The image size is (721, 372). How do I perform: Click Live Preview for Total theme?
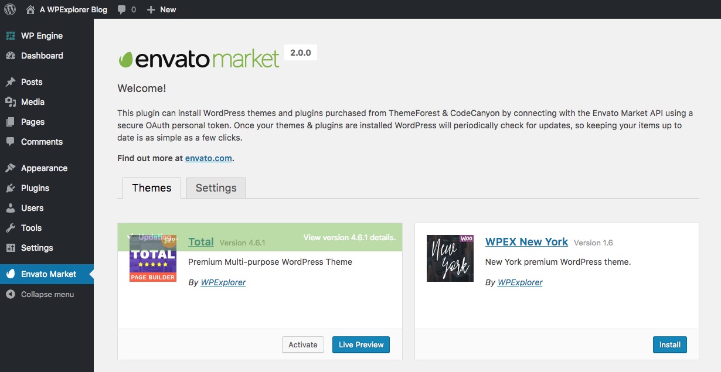pyautogui.click(x=361, y=344)
